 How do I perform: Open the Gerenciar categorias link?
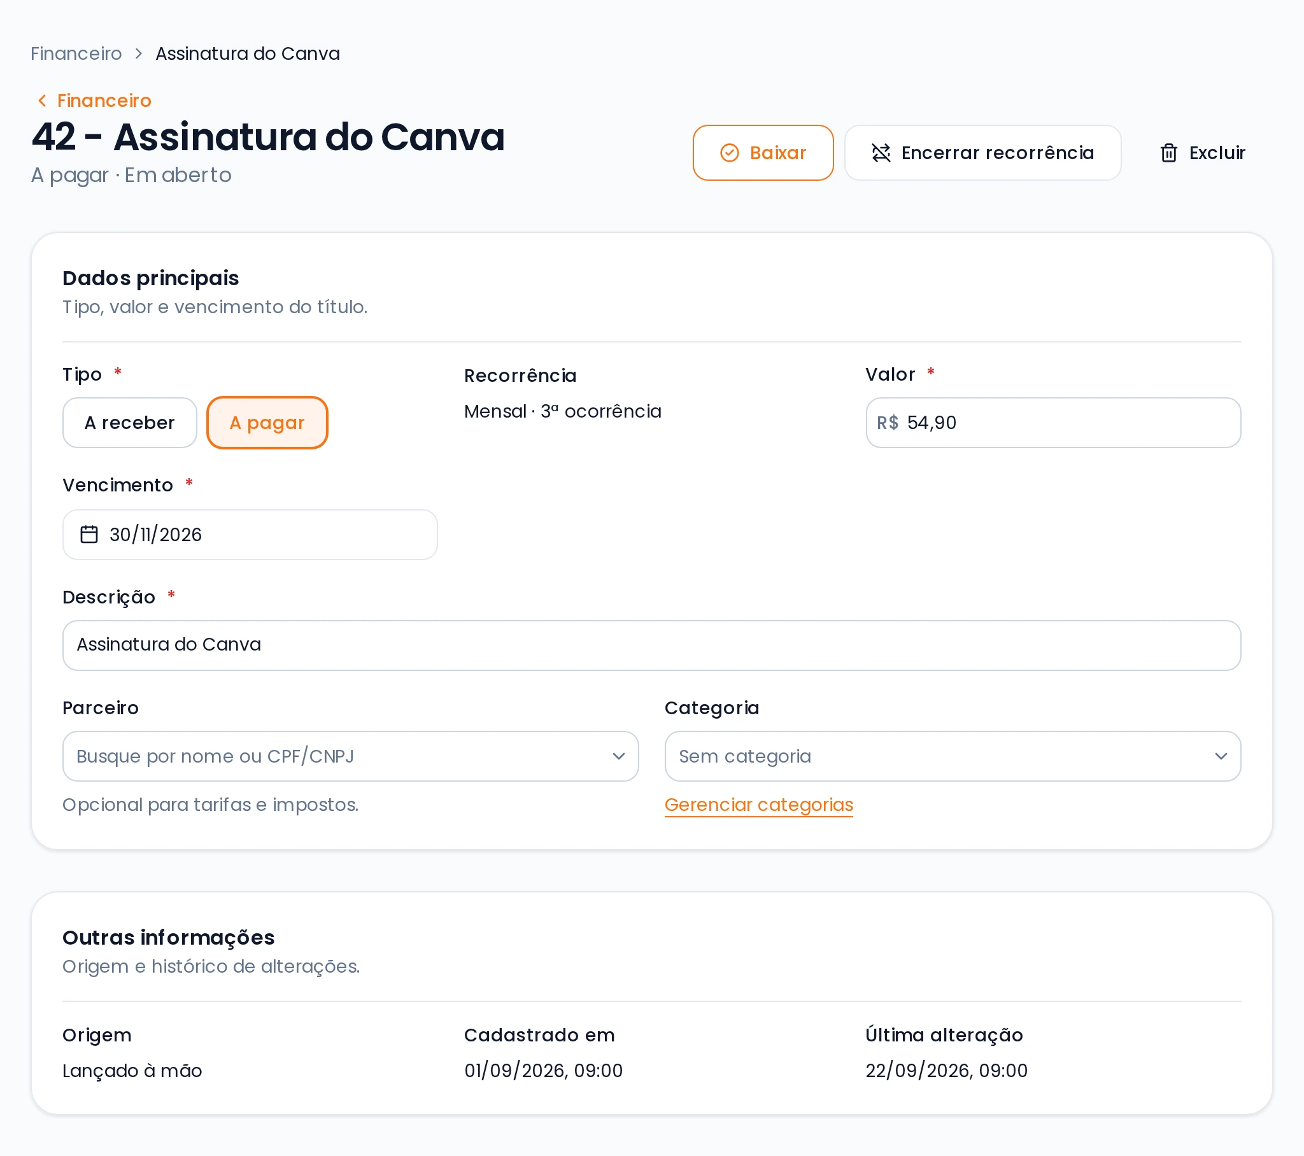[x=759, y=805]
